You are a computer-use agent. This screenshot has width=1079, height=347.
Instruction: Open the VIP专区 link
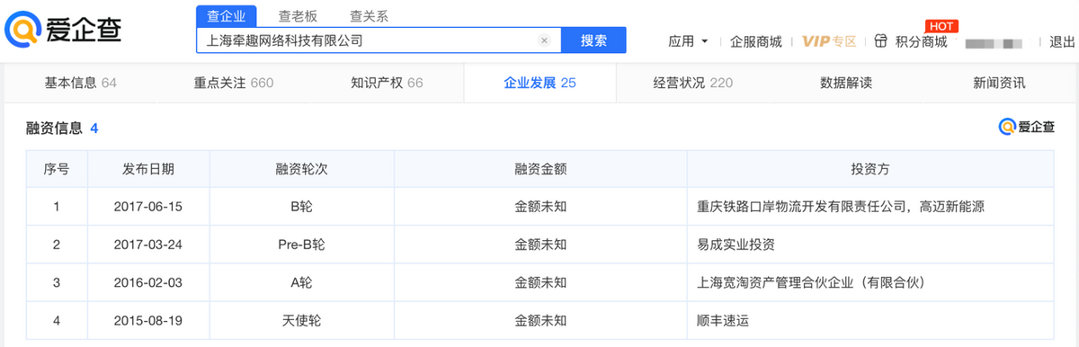coord(829,41)
